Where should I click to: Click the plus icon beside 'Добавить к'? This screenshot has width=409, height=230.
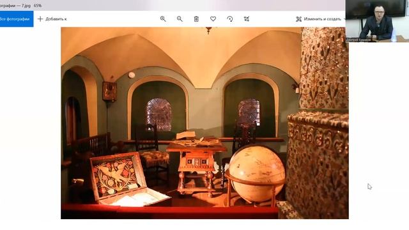[x=40, y=19]
